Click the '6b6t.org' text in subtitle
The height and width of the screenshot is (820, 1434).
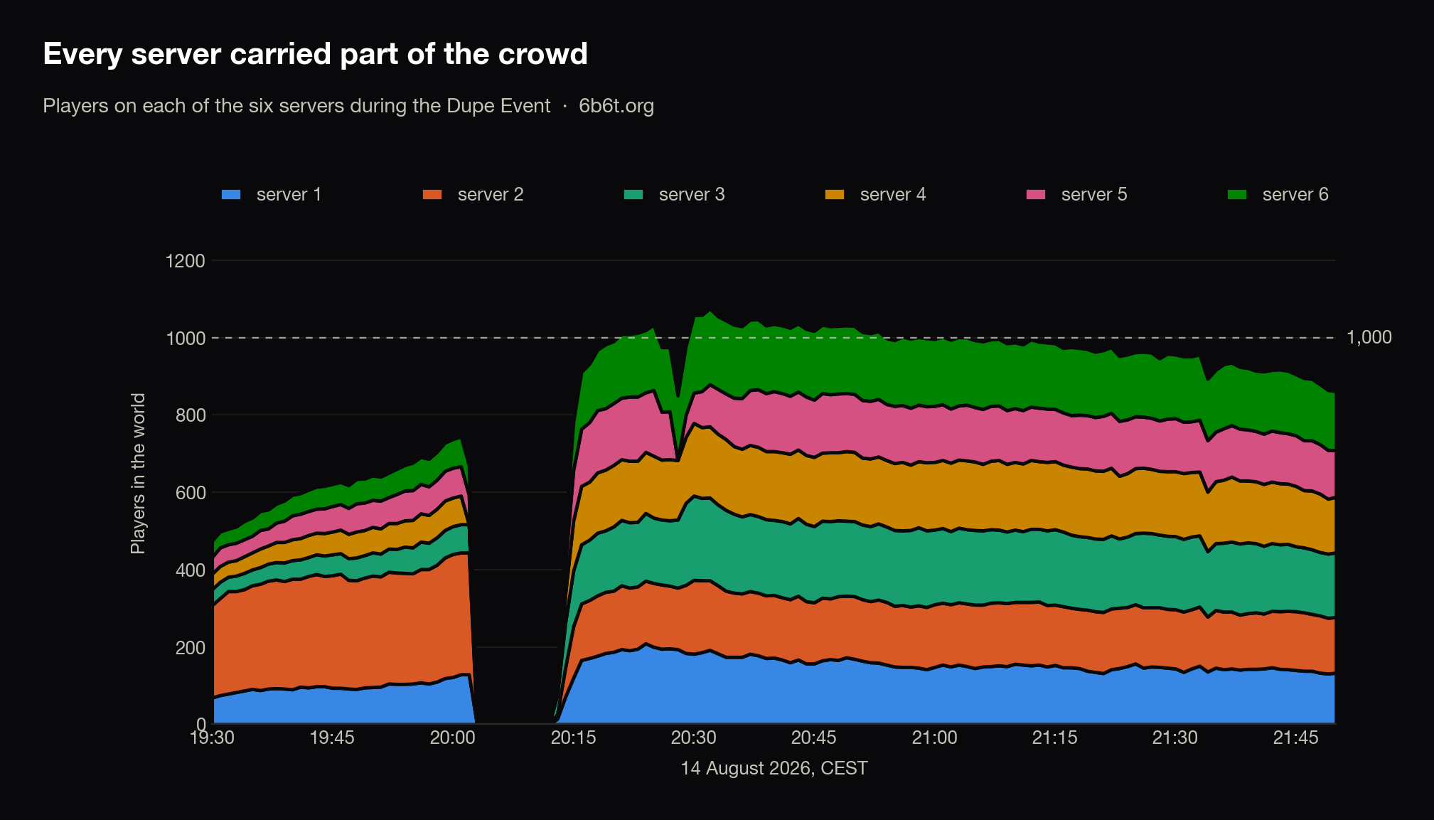point(616,106)
